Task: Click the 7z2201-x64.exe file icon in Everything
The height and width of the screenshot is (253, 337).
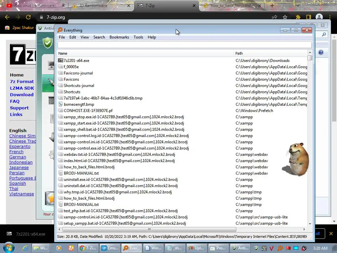Action: 61,61
